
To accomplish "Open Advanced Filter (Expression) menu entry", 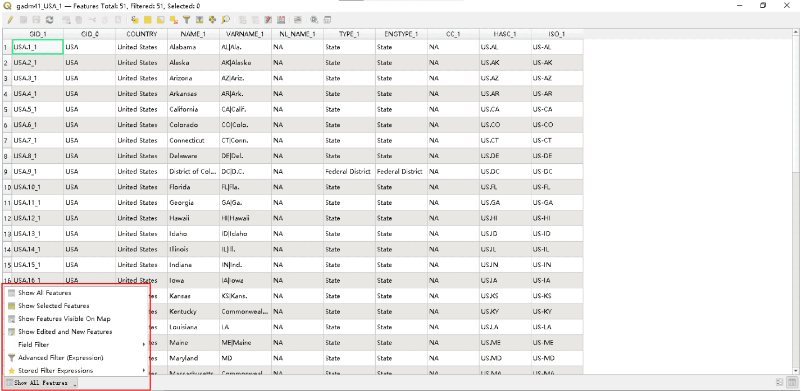I will click(76, 357).
